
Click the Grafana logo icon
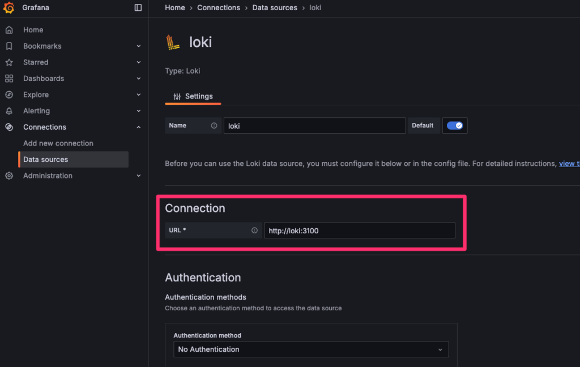(9, 7)
